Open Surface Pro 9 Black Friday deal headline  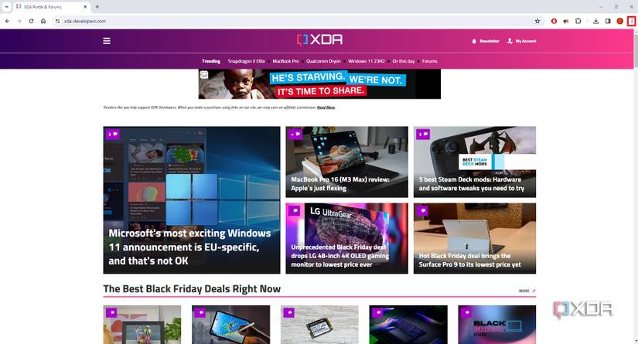(x=470, y=261)
